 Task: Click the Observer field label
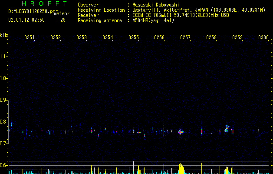88,5
